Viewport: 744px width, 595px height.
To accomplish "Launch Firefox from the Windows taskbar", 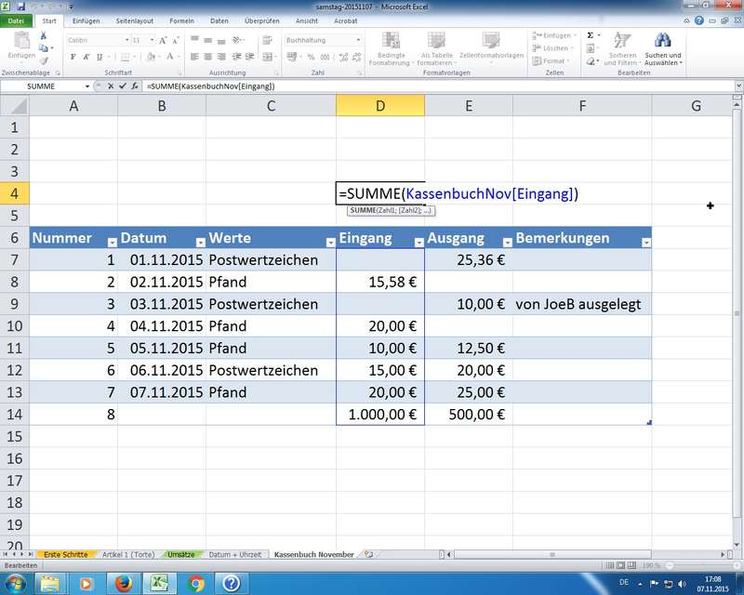I will (124, 583).
